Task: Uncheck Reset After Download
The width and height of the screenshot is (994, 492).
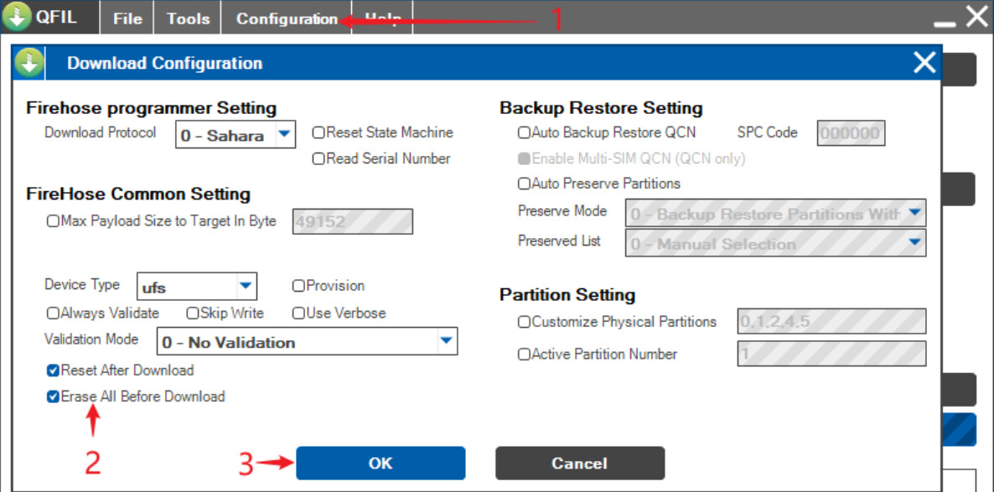Action: pos(54,370)
